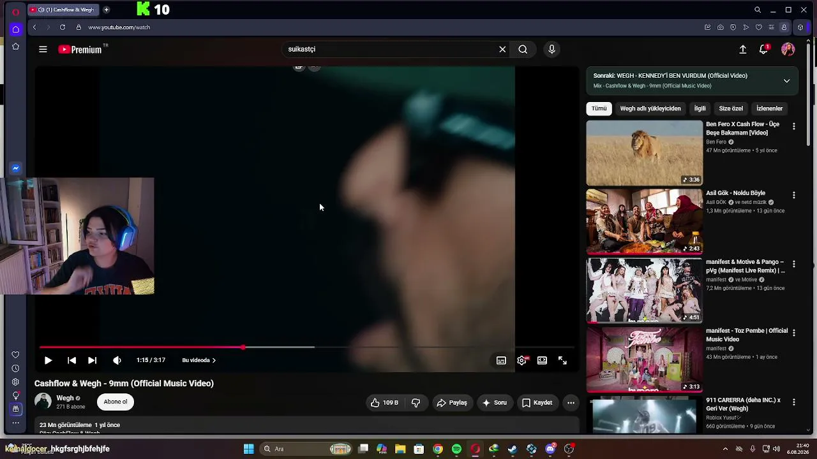The width and height of the screenshot is (817, 459).
Task: Open the sidebar heart pinboards icon
Action: tap(16, 355)
